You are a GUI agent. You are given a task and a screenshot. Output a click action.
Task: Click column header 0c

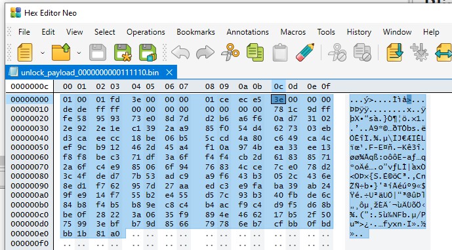click(278, 86)
